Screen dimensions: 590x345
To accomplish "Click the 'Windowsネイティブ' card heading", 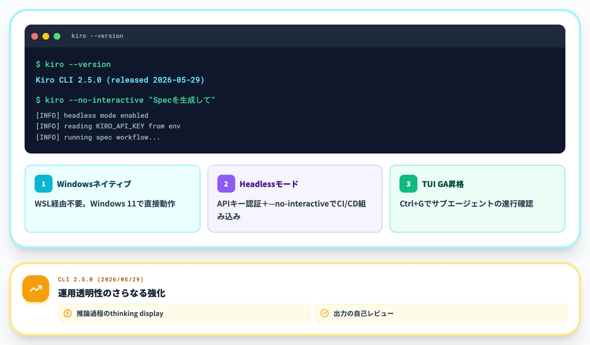I will pyautogui.click(x=94, y=184).
